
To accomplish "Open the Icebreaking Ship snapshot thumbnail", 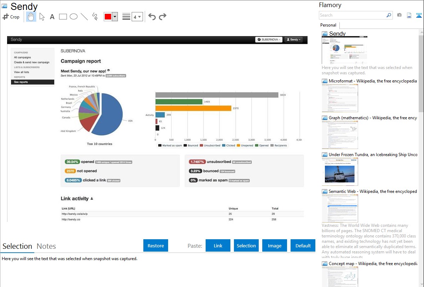I will (340, 172).
